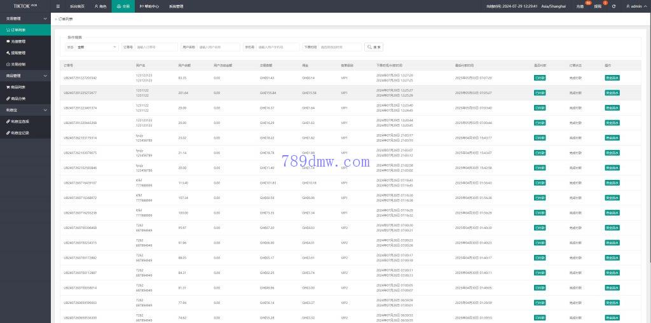Viewport: 651px width, 323px height.
Task: Focus the 订单号 input field
Action: [156, 46]
